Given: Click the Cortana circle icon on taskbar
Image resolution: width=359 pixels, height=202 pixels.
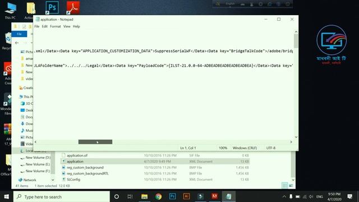Looking at the screenshot, I should [116, 196].
